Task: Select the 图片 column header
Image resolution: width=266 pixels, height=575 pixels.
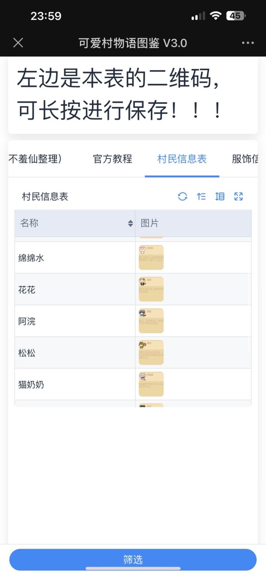Action: click(x=193, y=223)
